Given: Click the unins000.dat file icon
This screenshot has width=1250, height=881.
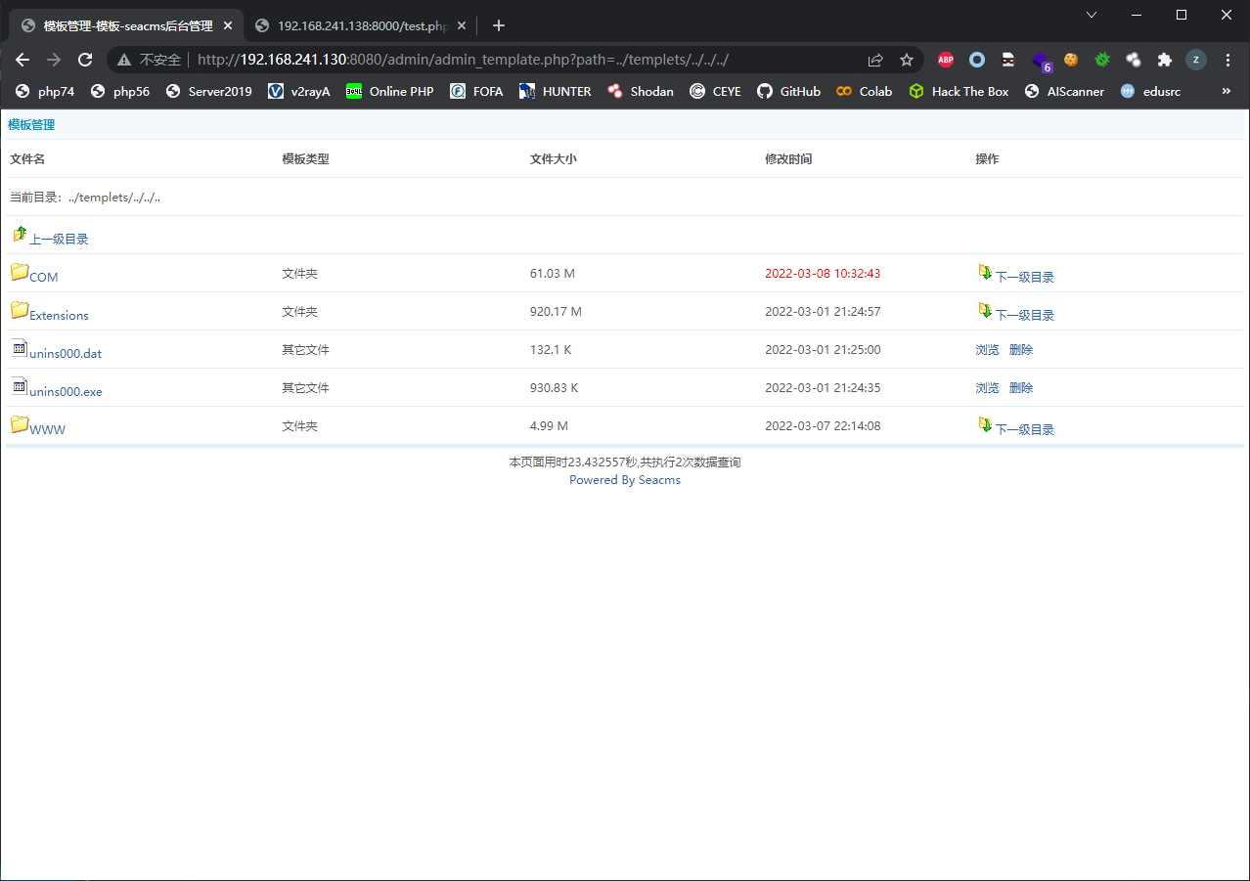Looking at the screenshot, I should 20,348.
